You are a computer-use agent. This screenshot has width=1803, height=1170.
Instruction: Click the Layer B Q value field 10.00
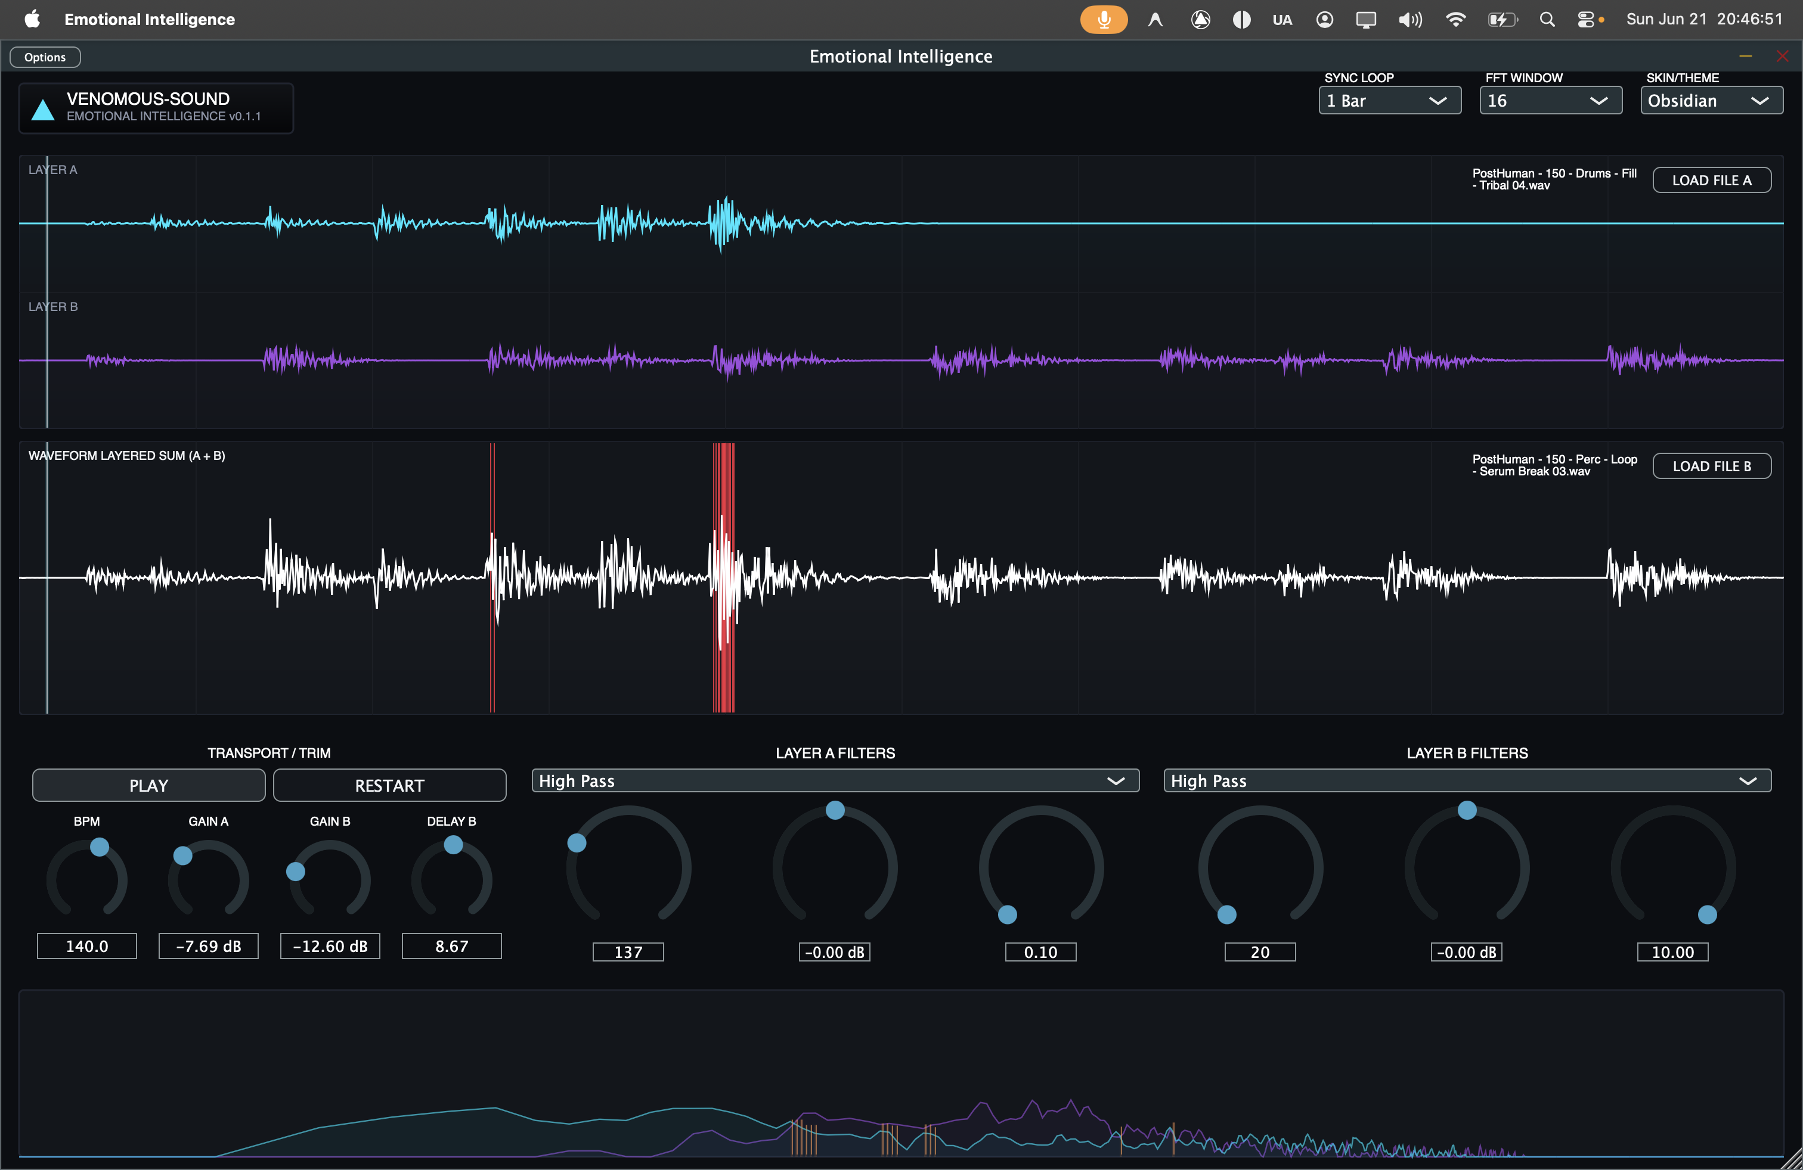(x=1672, y=952)
